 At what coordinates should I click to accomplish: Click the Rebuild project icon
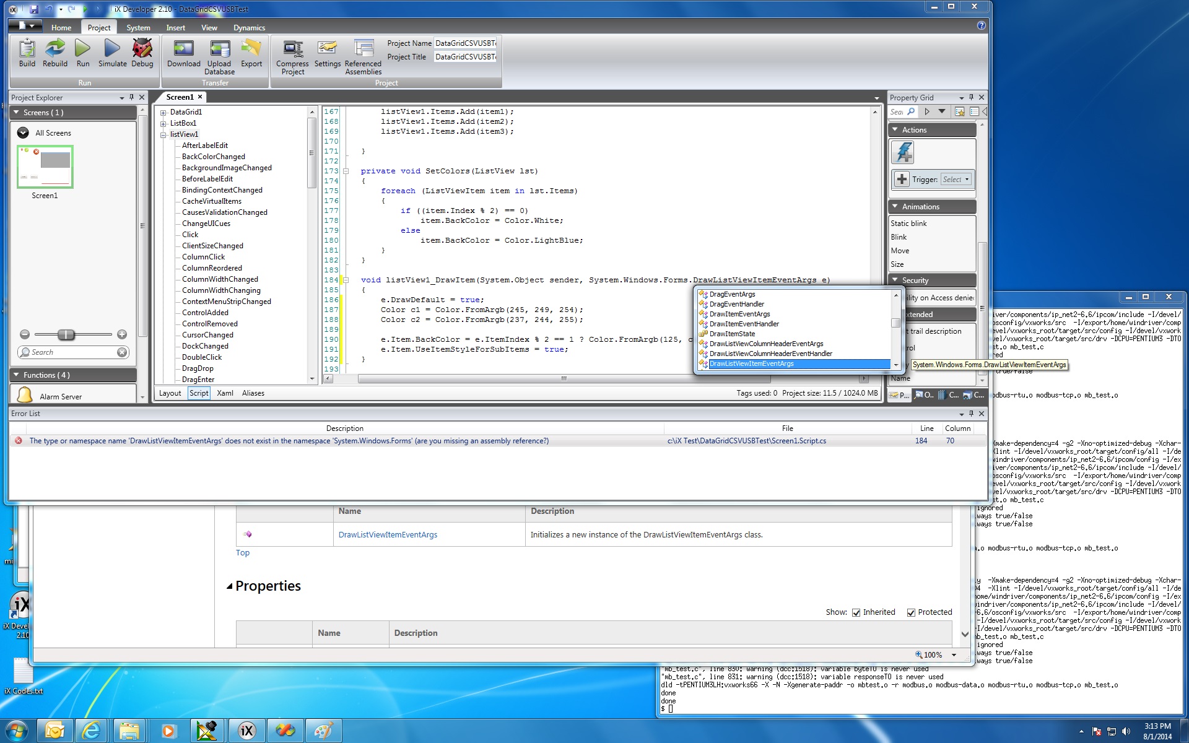[55, 48]
